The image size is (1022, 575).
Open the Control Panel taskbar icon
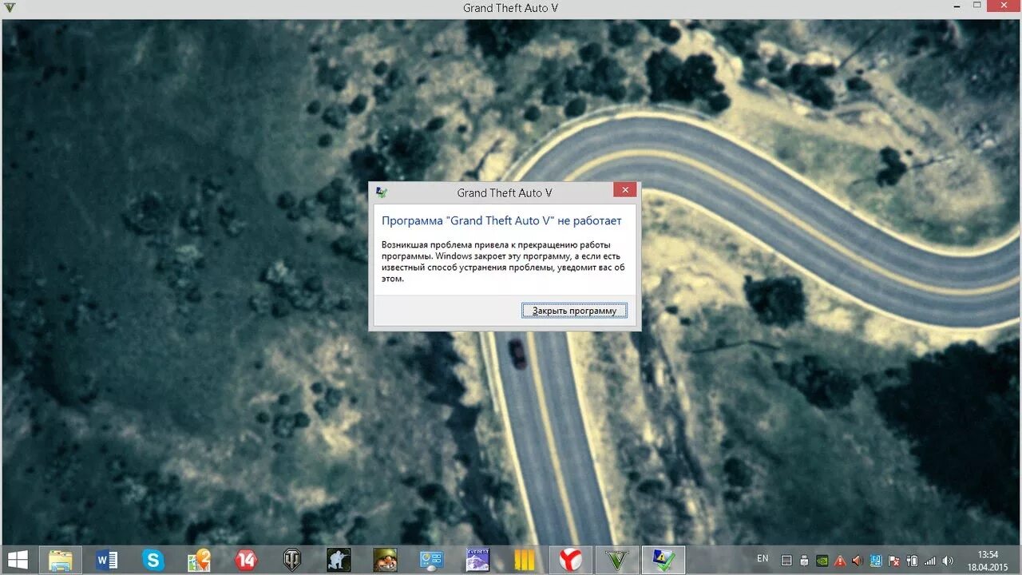tap(432, 561)
